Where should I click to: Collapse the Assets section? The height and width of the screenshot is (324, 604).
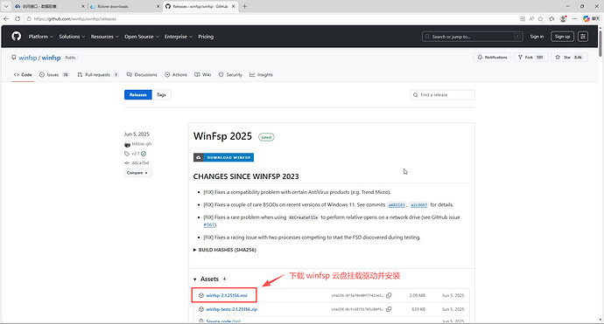click(210, 279)
